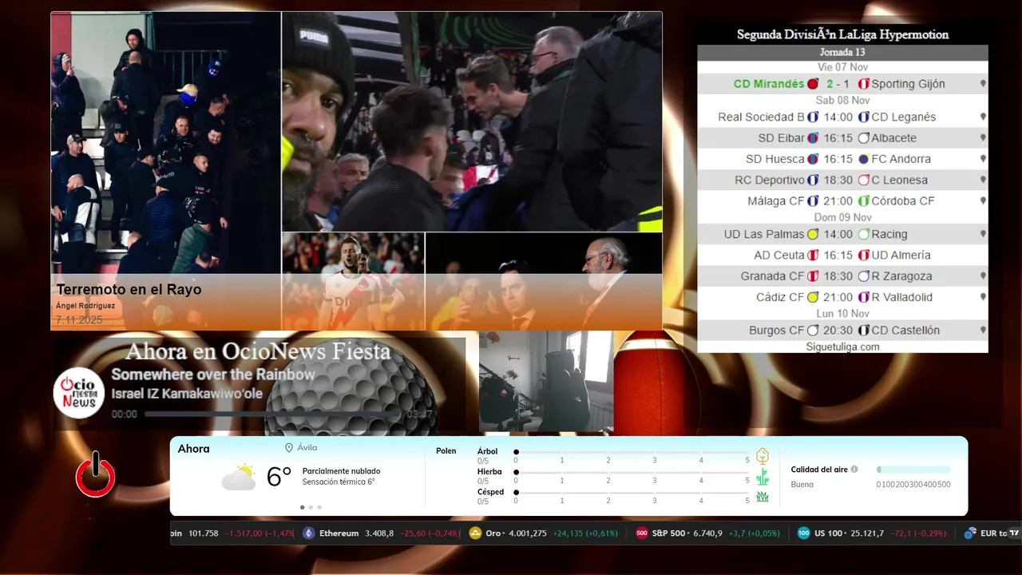The image size is (1022, 575).
Task: Click the Sporting Gijón team name
Action: click(908, 84)
